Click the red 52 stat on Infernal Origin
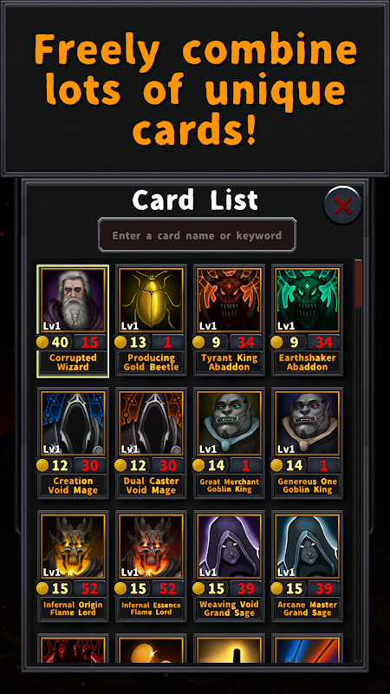This screenshot has width=390, height=694. tap(90, 588)
